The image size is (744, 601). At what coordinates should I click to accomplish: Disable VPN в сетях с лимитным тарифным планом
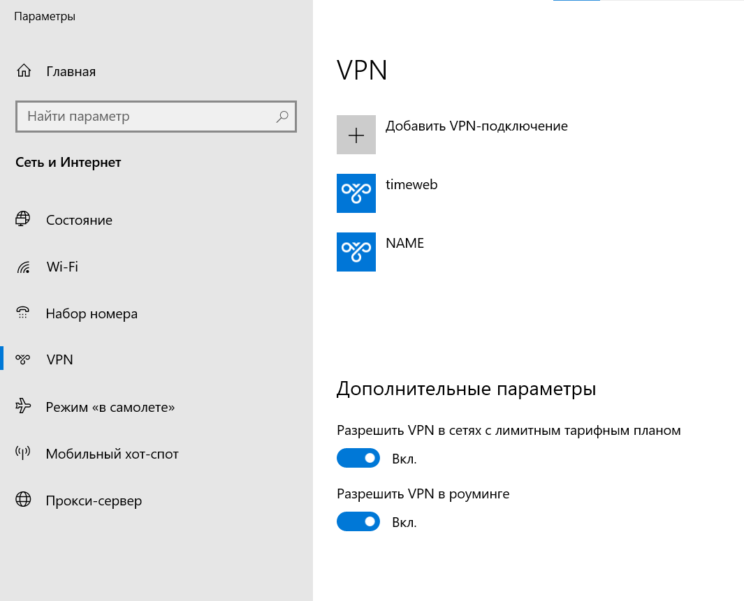358,458
